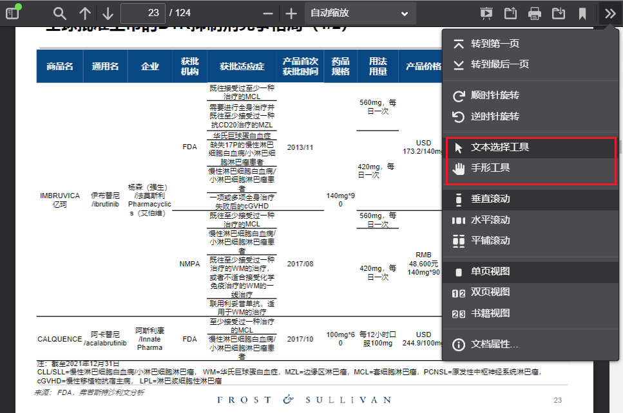Click the 一项或多项全身治疗失败后的cGVHD cell
The height and width of the screenshot is (413, 623).
point(242,201)
